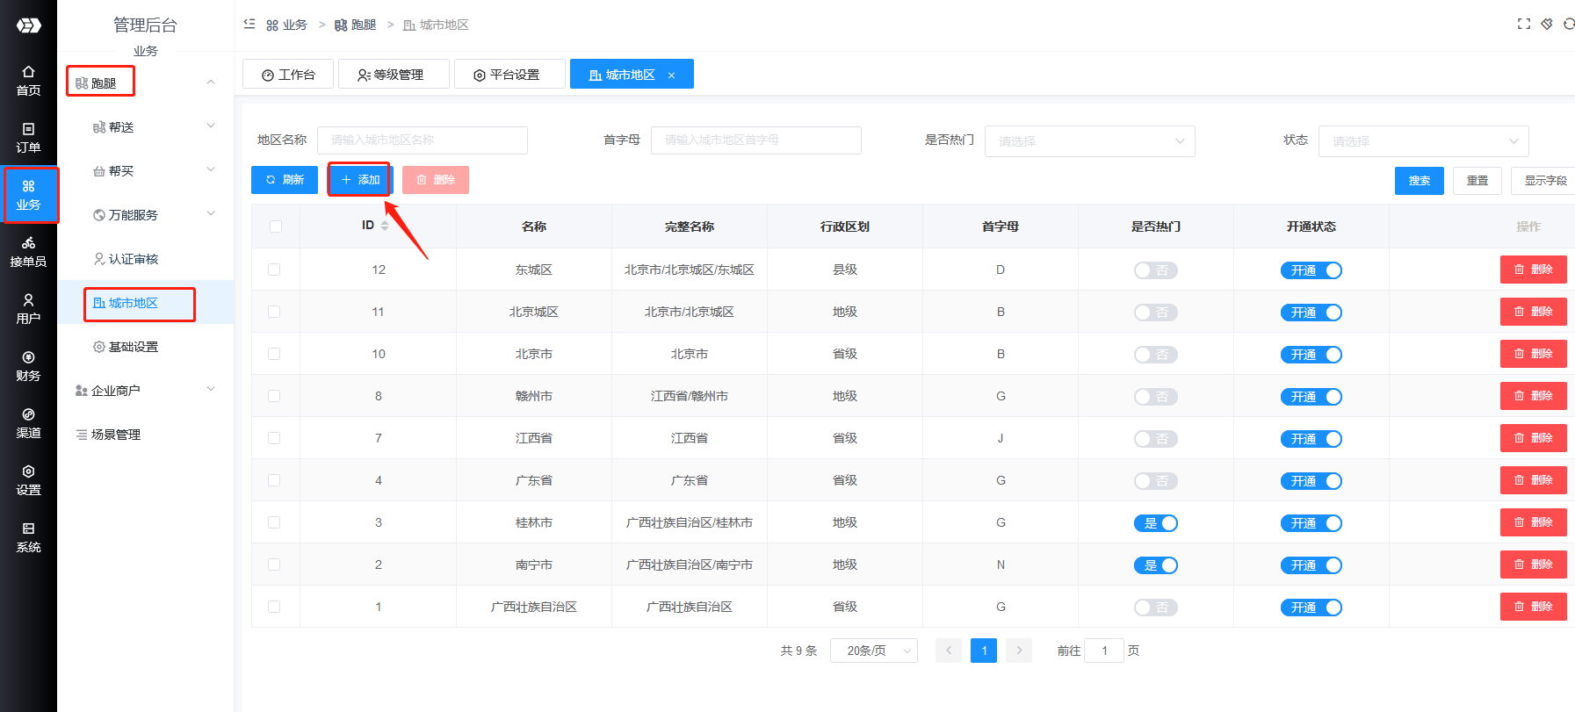Collapse the side menu with the fold icon
Viewport: 1575px width, 712px height.
(x=249, y=25)
